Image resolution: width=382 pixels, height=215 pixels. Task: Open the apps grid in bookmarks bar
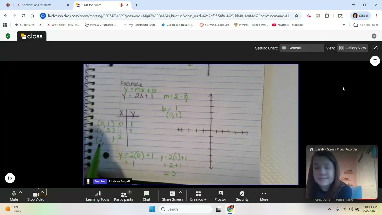tap(5, 25)
